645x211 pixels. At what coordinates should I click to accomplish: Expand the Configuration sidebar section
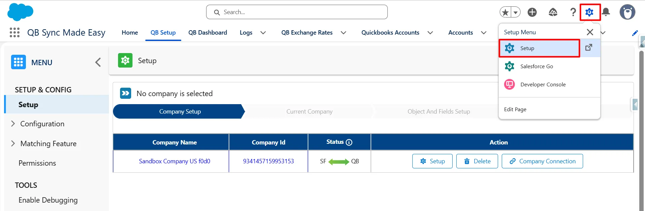click(x=13, y=124)
